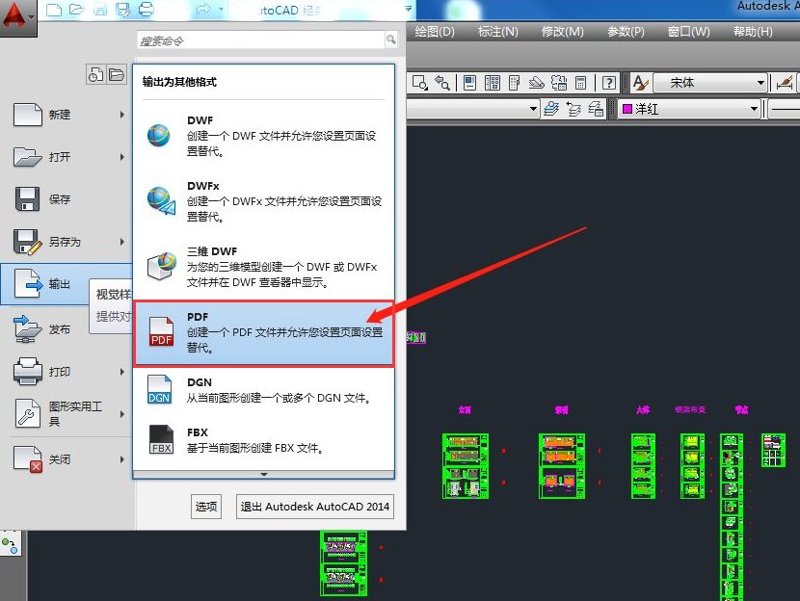
Task: Click the Dimension Style icon
Action: (785, 83)
